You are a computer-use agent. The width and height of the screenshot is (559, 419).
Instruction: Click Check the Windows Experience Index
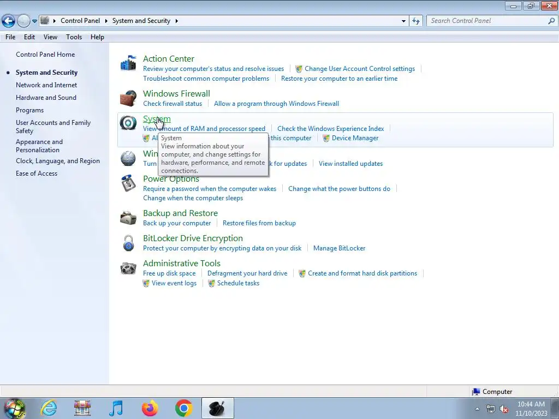tap(330, 129)
